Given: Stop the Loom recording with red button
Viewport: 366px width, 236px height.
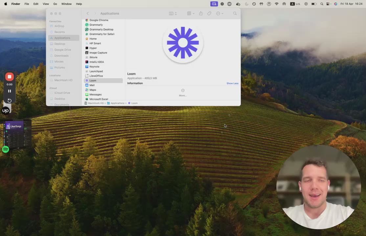Looking at the screenshot, I should [9, 77].
